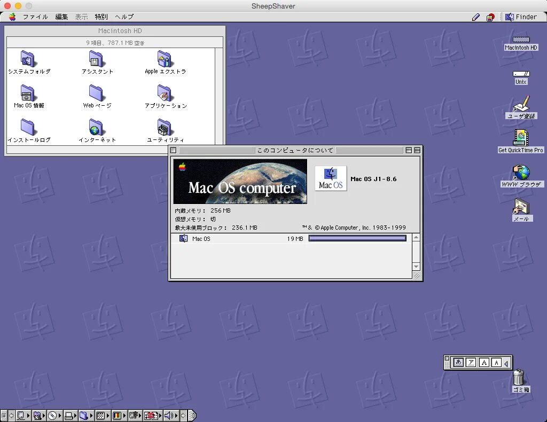Select the インストールログ folder
547x422 pixels.
[27, 127]
